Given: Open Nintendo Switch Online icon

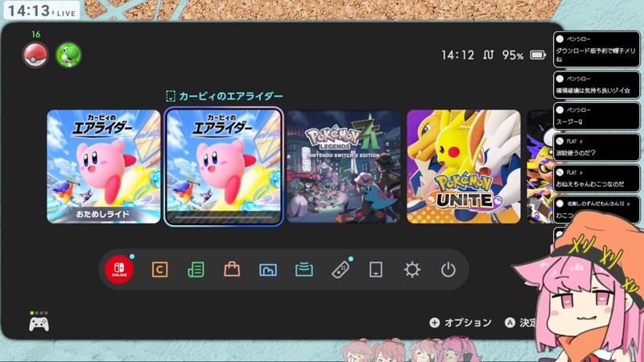Looking at the screenshot, I should pyautogui.click(x=119, y=269).
